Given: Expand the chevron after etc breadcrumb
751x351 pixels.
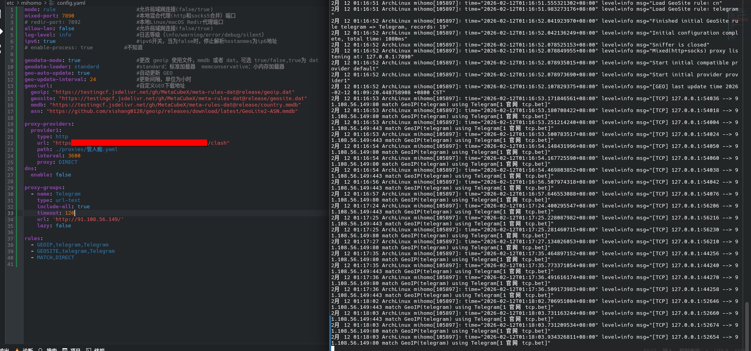Looking at the screenshot, I should (x=17, y=3).
